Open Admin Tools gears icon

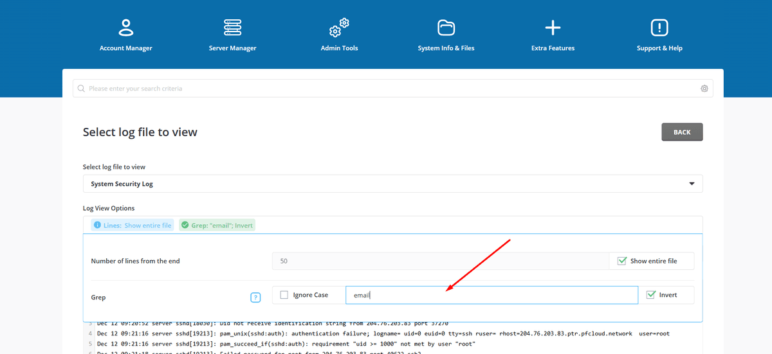coord(339,28)
